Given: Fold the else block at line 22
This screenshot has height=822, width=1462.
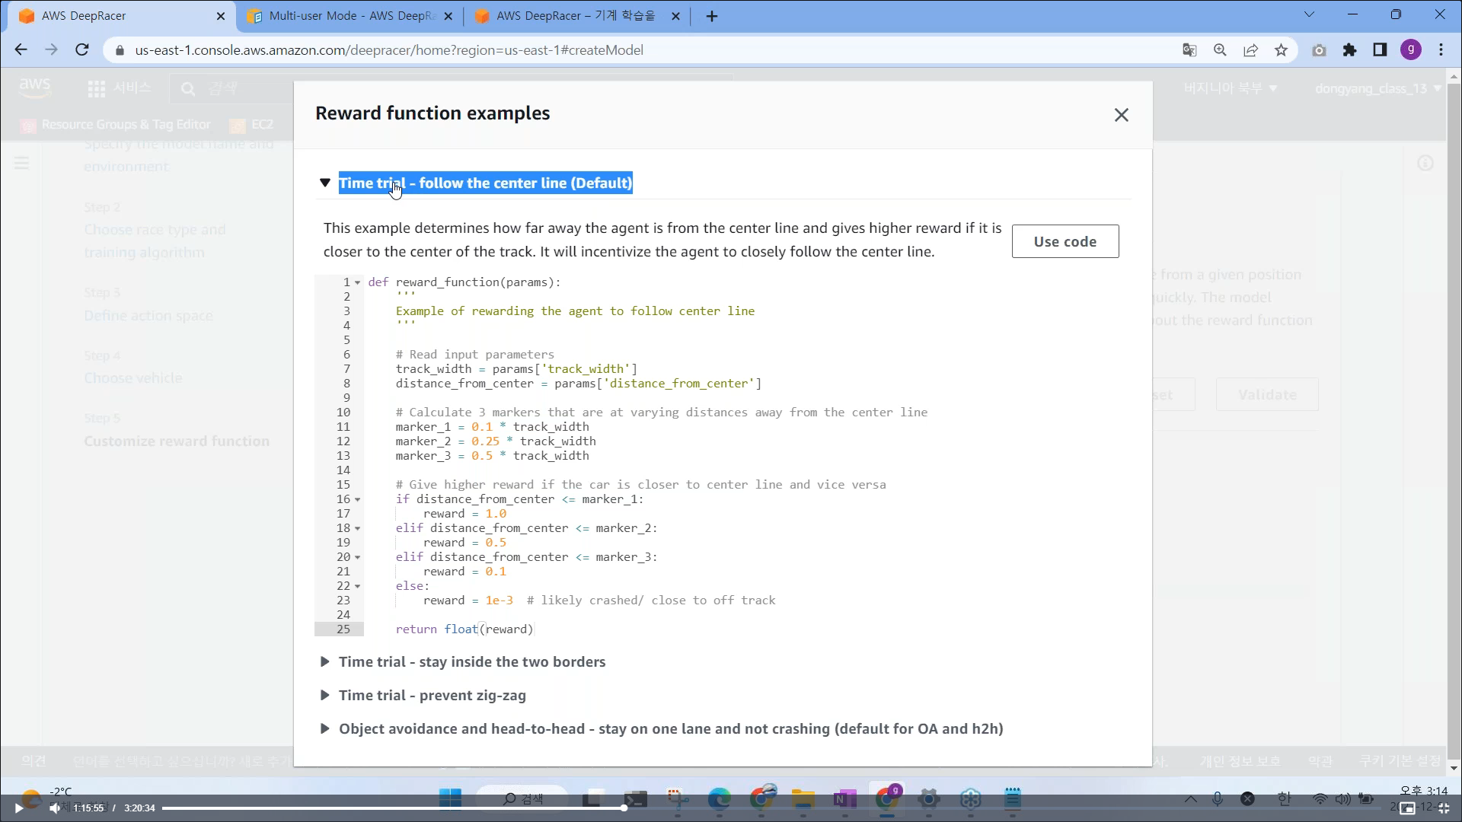Looking at the screenshot, I should (357, 587).
